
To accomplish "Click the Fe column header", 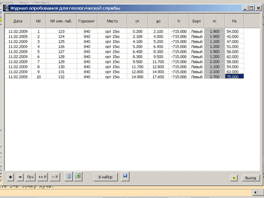I will click(234, 21).
